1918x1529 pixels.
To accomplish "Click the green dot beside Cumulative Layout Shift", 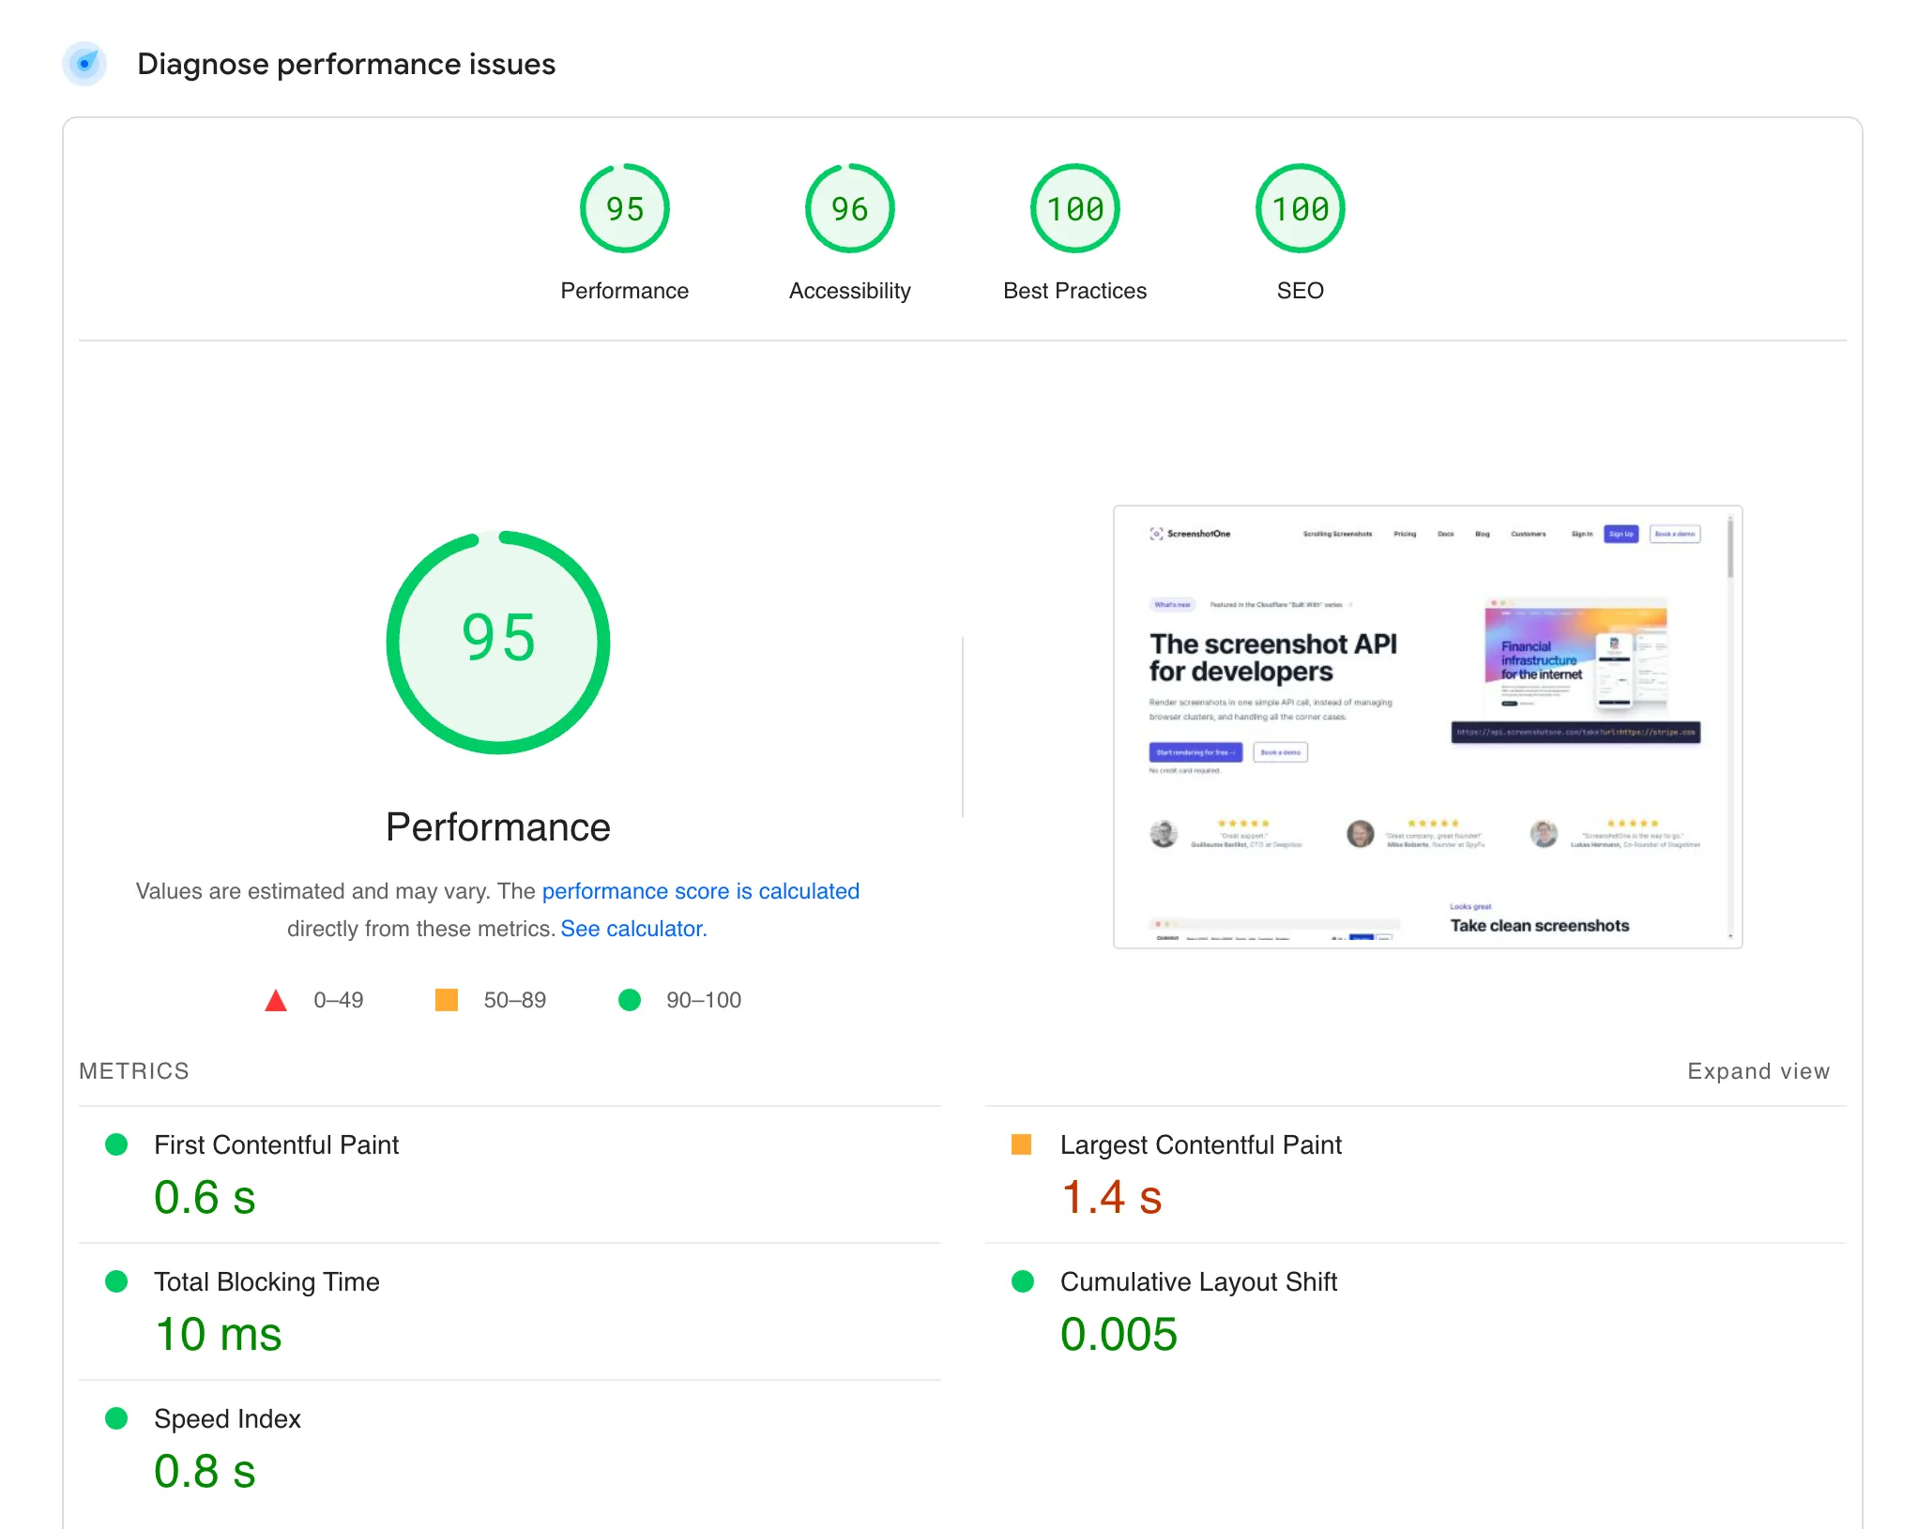I will click(x=1022, y=1281).
